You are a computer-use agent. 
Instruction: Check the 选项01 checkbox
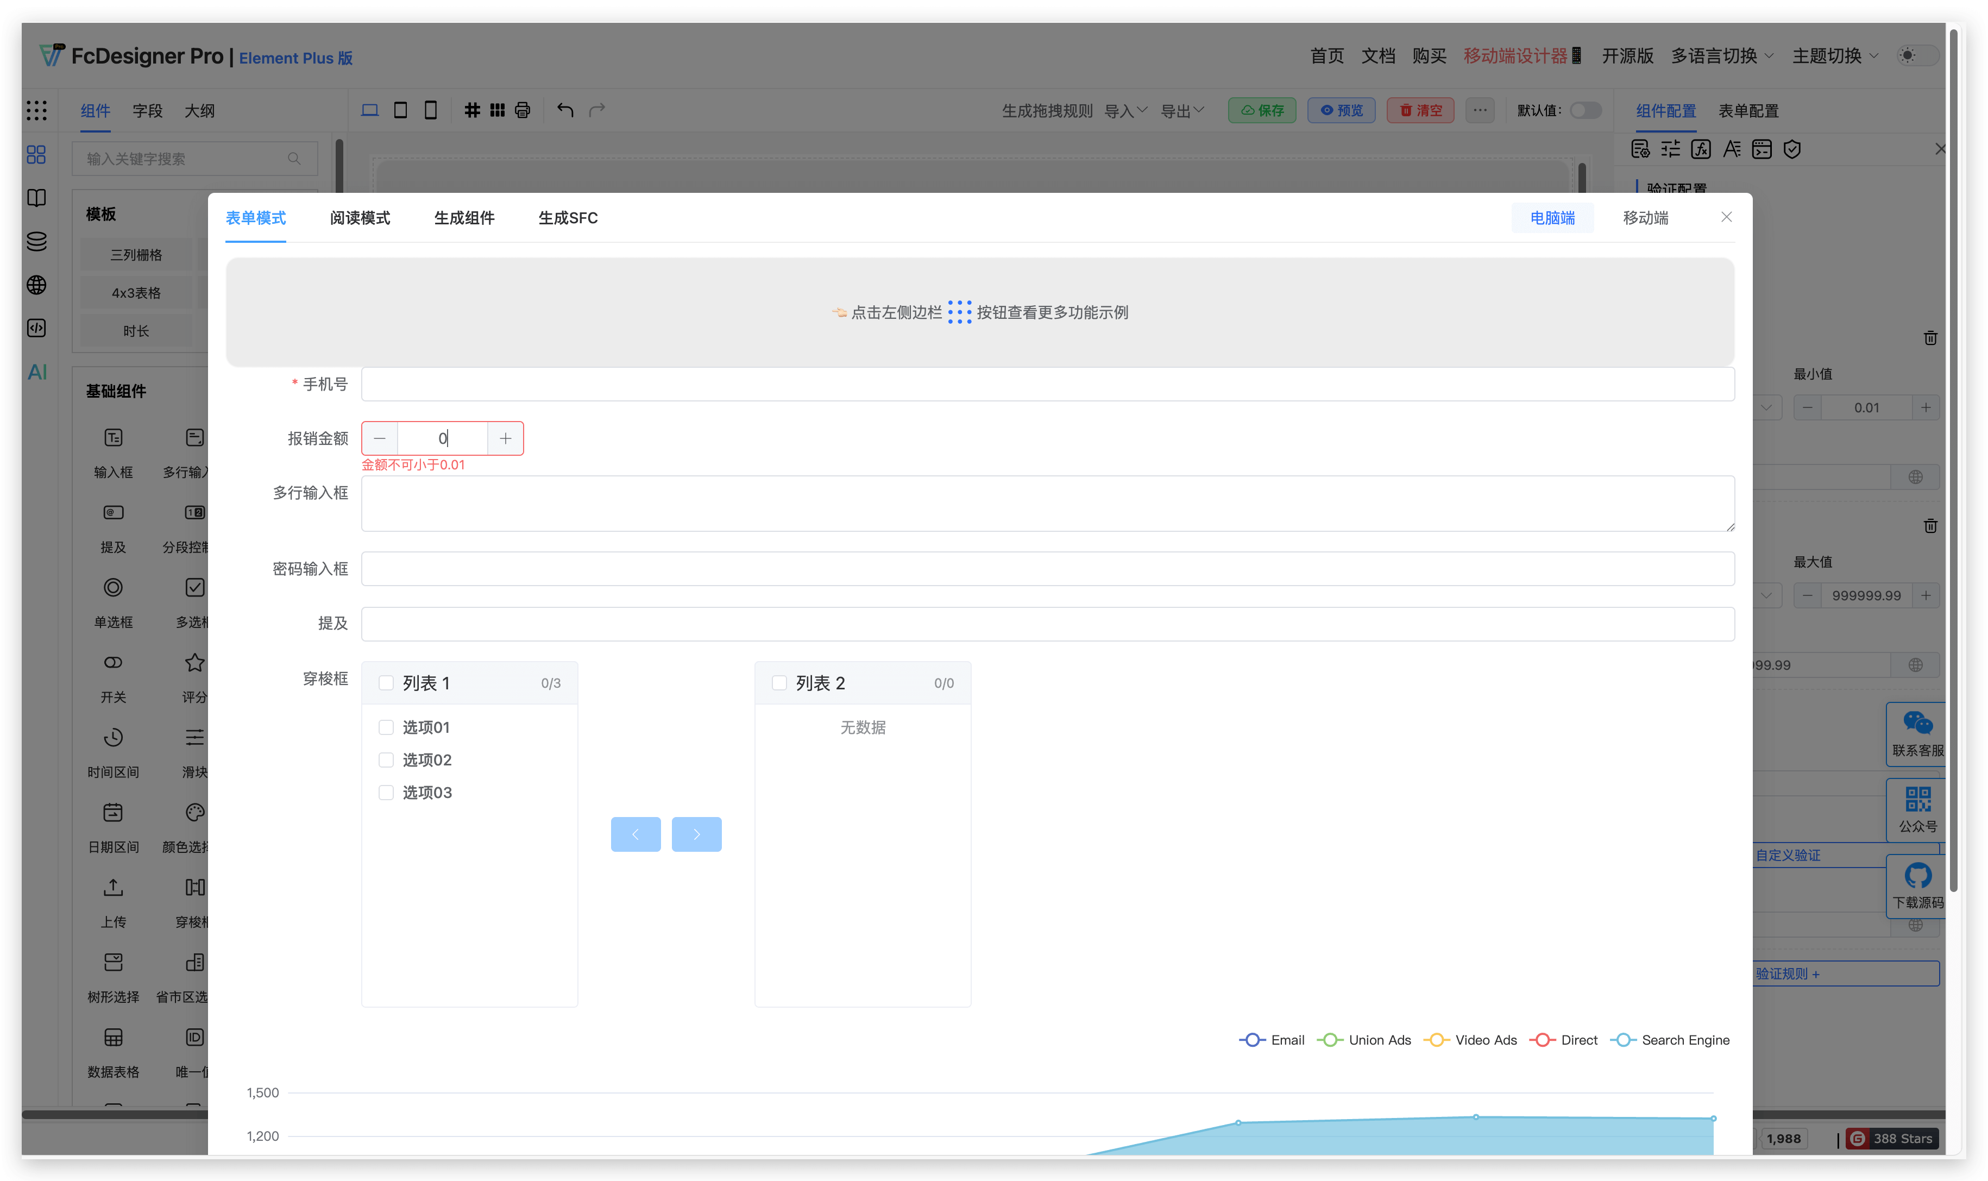click(x=386, y=727)
